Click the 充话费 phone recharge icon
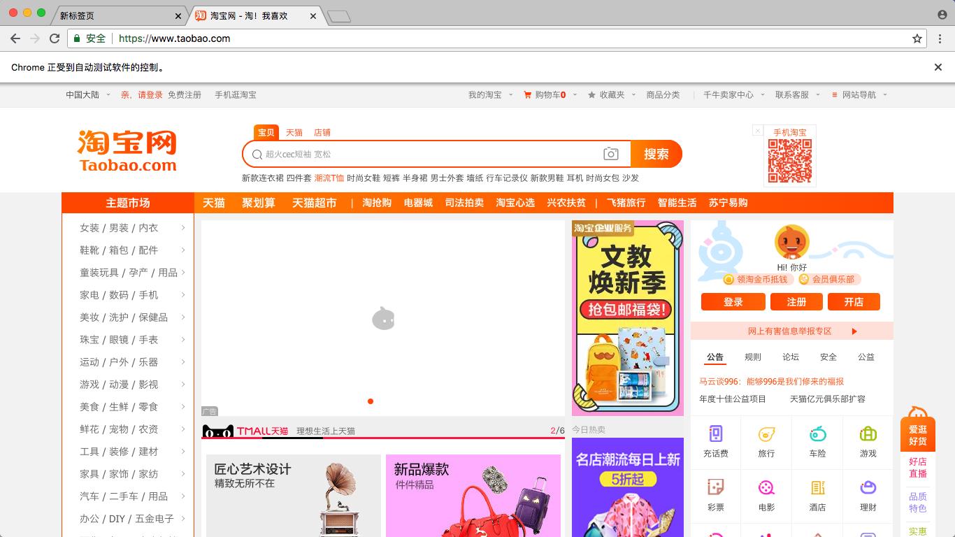 tap(715, 434)
